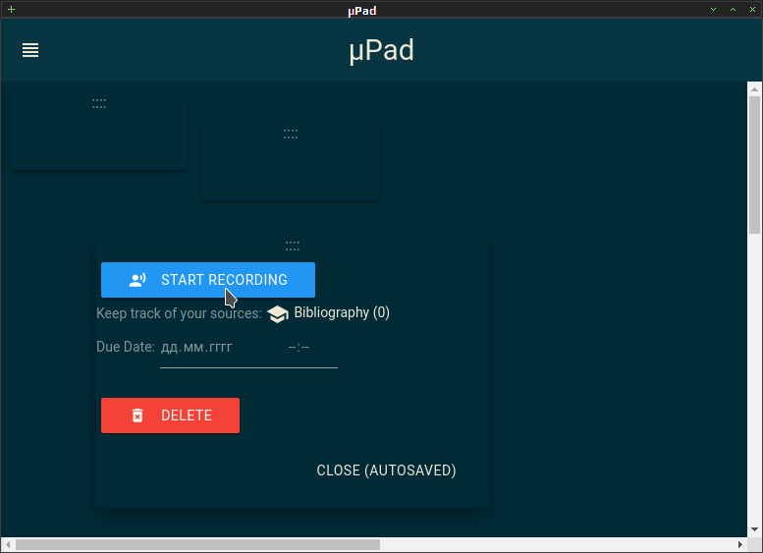Click the drag handle of the top-left card
This screenshot has width=763, height=553.
tap(99, 103)
